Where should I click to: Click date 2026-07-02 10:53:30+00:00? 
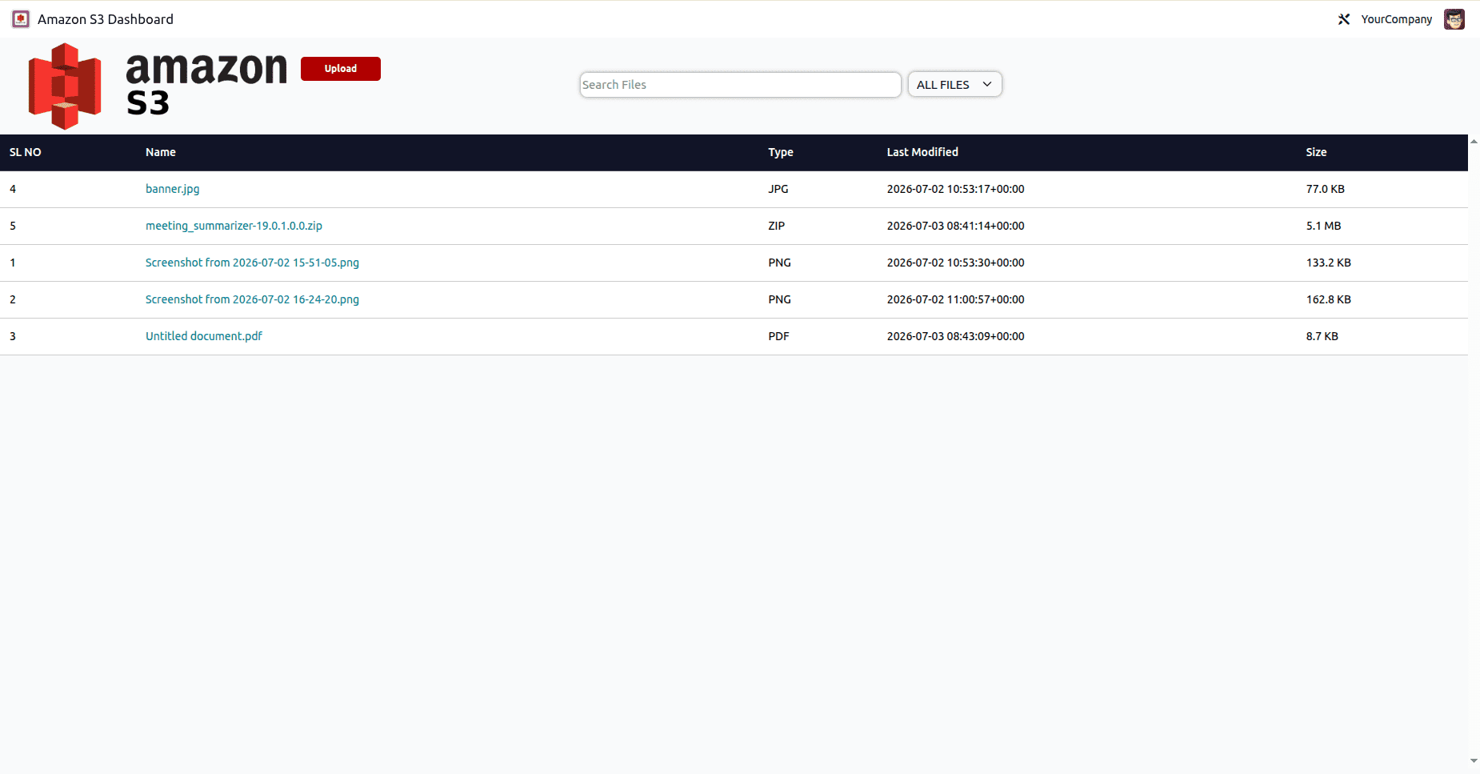pos(956,263)
